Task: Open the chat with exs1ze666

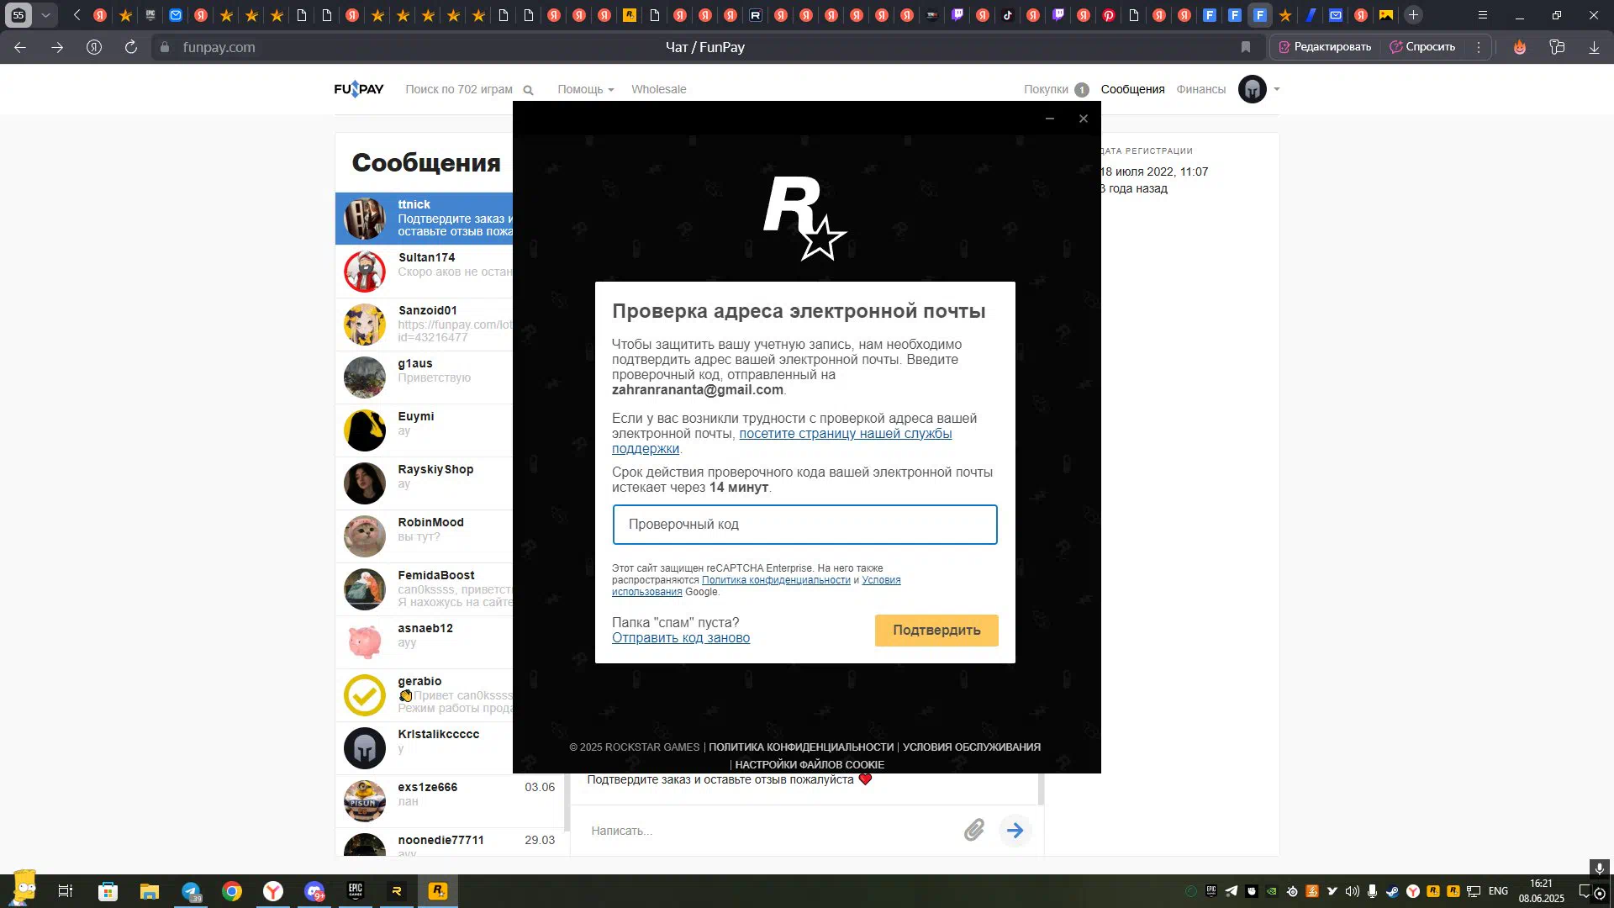Action: (450, 801)
